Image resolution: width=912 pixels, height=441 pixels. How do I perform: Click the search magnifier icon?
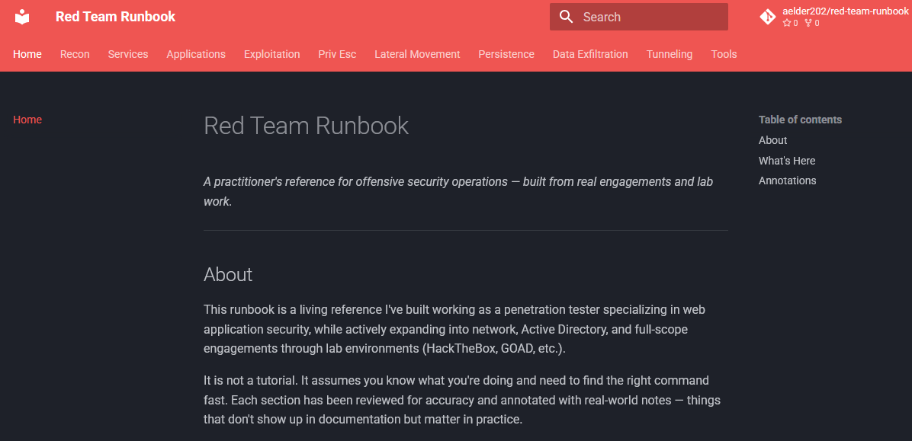pos(565,16)
